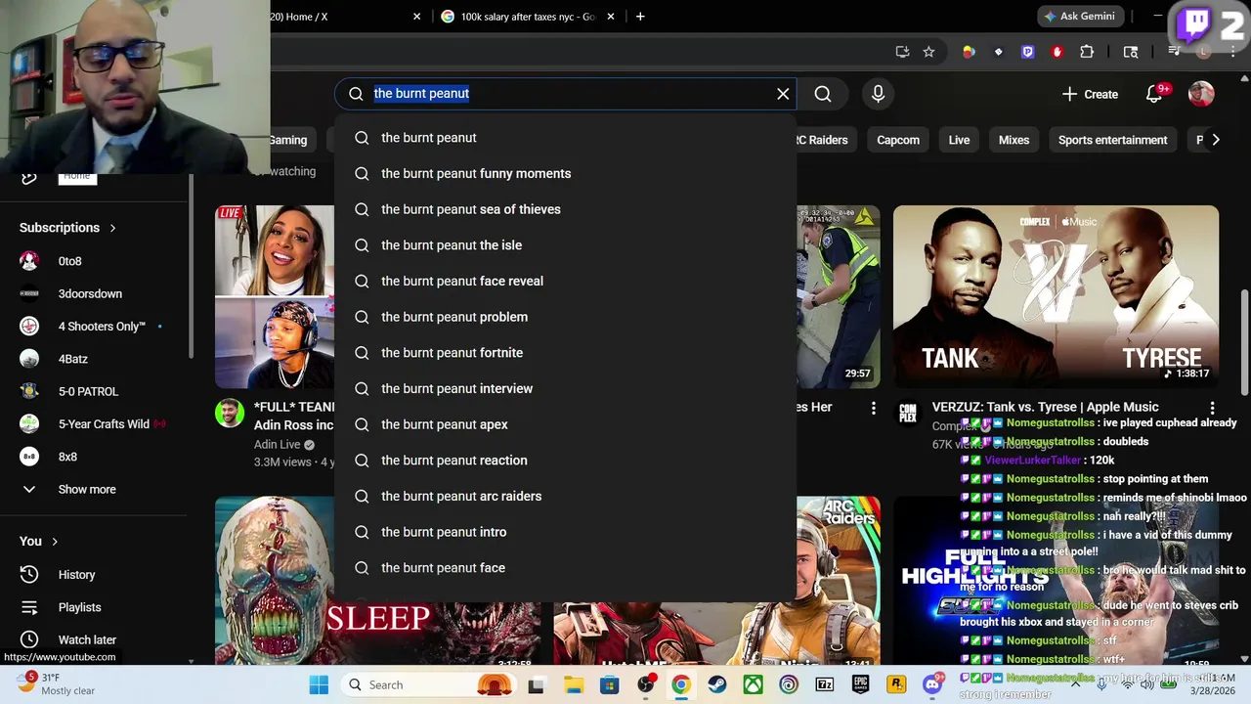Close the Home / X tab
This screenshot has height=704, width=1251.
417,17
